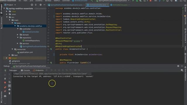Click the gutter icon beside listAll method
The image size is (187, 105).
51,63
